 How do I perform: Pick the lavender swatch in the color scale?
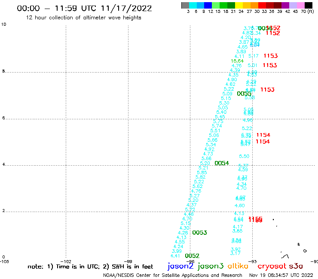click(x=293, y=5)
